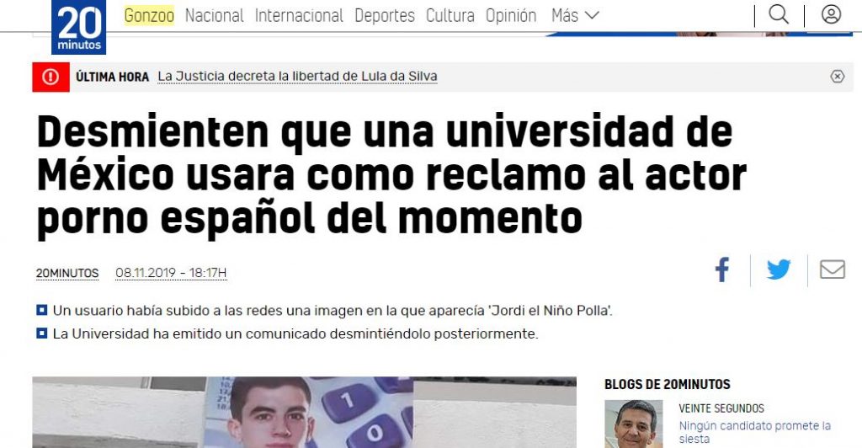Click the red Última Hora alert icon
The image size is (862, 448).
(51, 77)
